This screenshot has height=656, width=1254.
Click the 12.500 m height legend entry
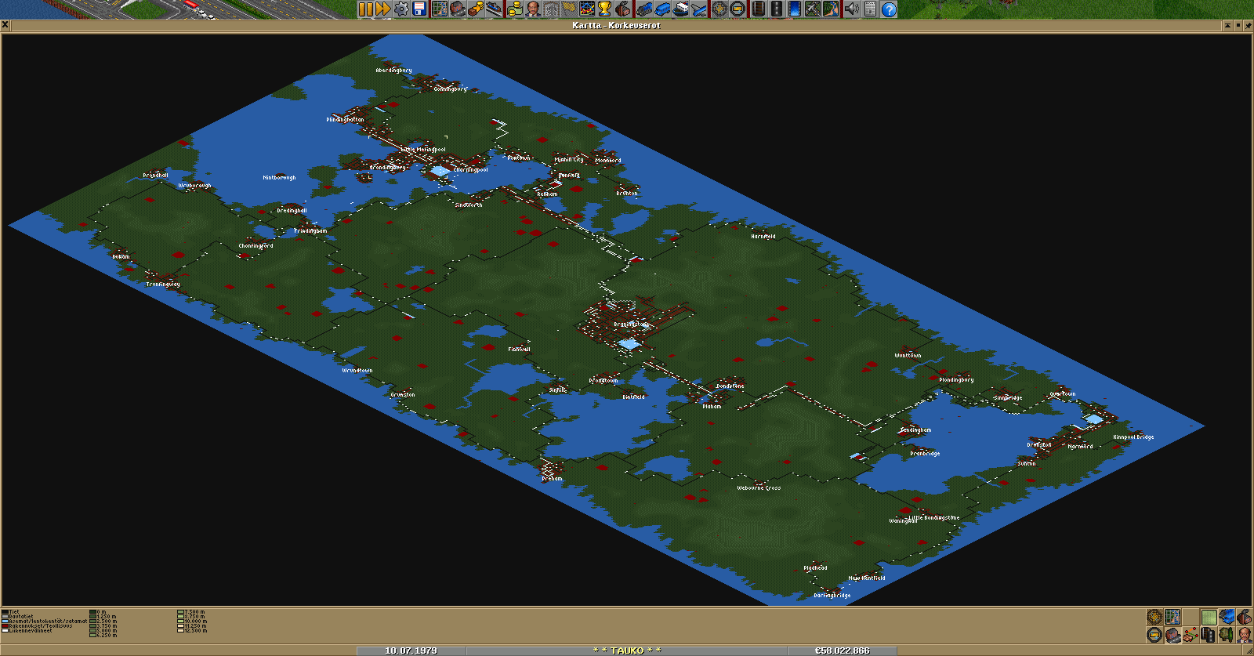(x=193, y=630)
